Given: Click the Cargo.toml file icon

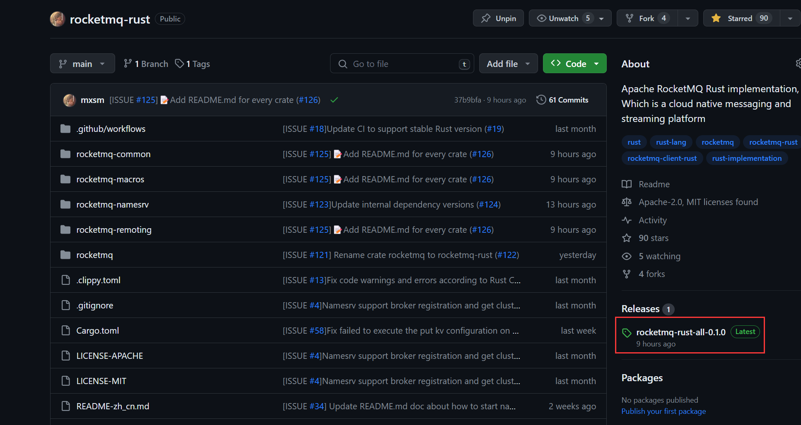Looking at the screenshot, I should (x=65, y=331).
